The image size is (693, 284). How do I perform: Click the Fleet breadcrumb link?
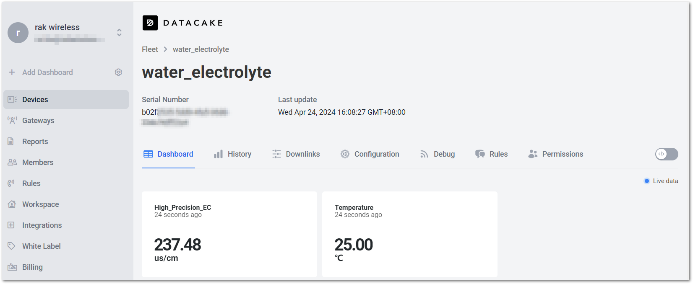pos(150,49)
